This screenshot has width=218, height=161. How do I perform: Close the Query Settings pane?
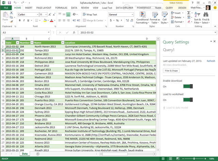point(215,41)
